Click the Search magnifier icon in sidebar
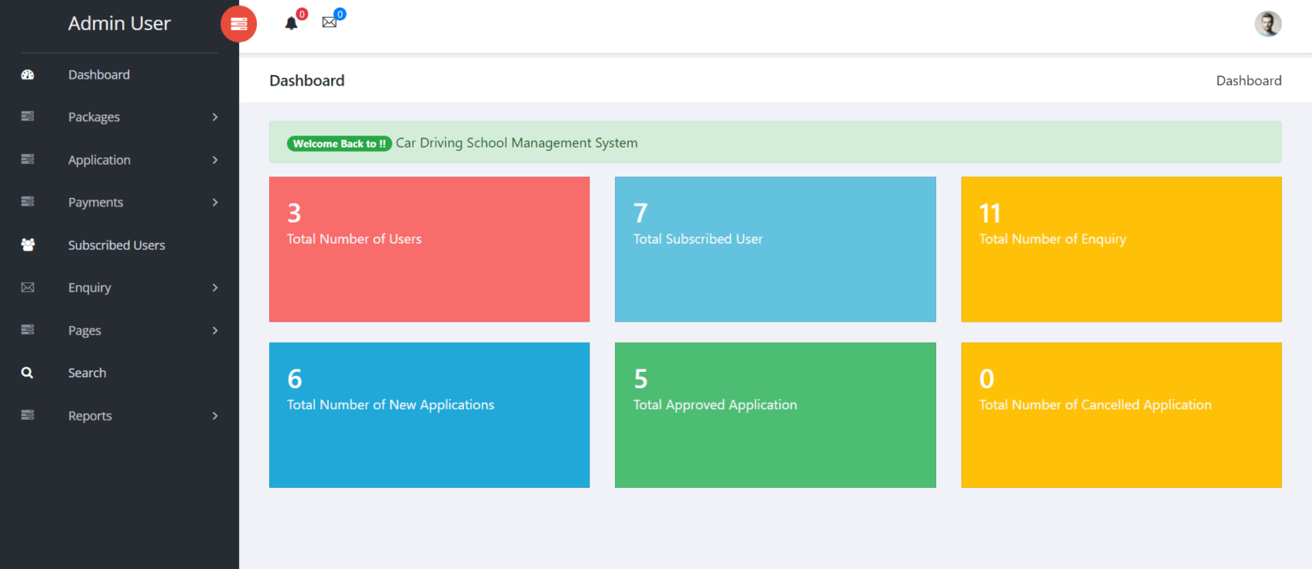1312x569 pixels. 27,374
